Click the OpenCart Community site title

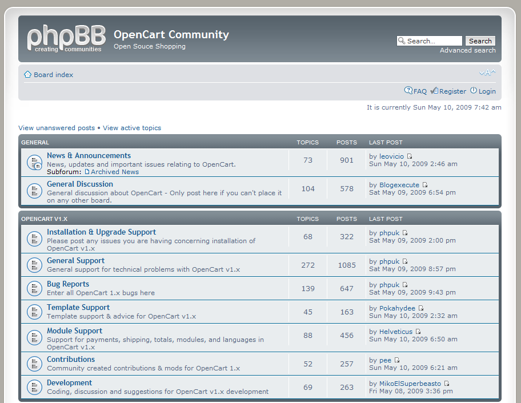pos(171,34)
